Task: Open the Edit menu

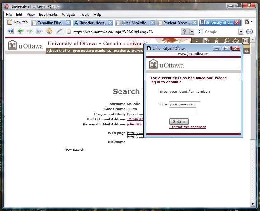Action: click(x=19, y=15)
